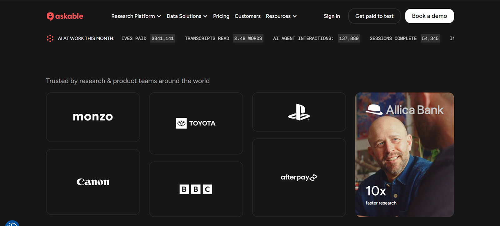Click the 10x statistic on Allica Bank card
The width and height of the screenshot is (500, 226).
pos(376,191)
